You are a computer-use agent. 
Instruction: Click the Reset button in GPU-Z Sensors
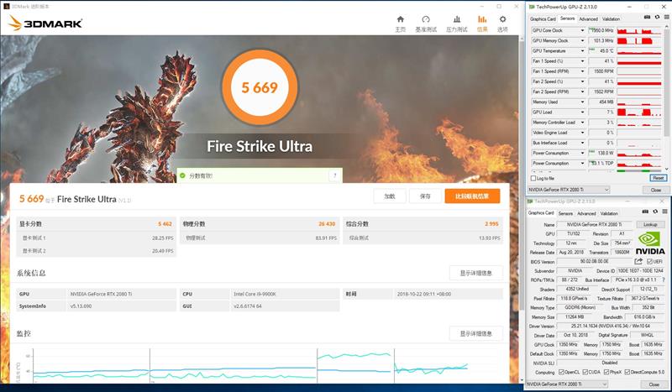point(659,178)
